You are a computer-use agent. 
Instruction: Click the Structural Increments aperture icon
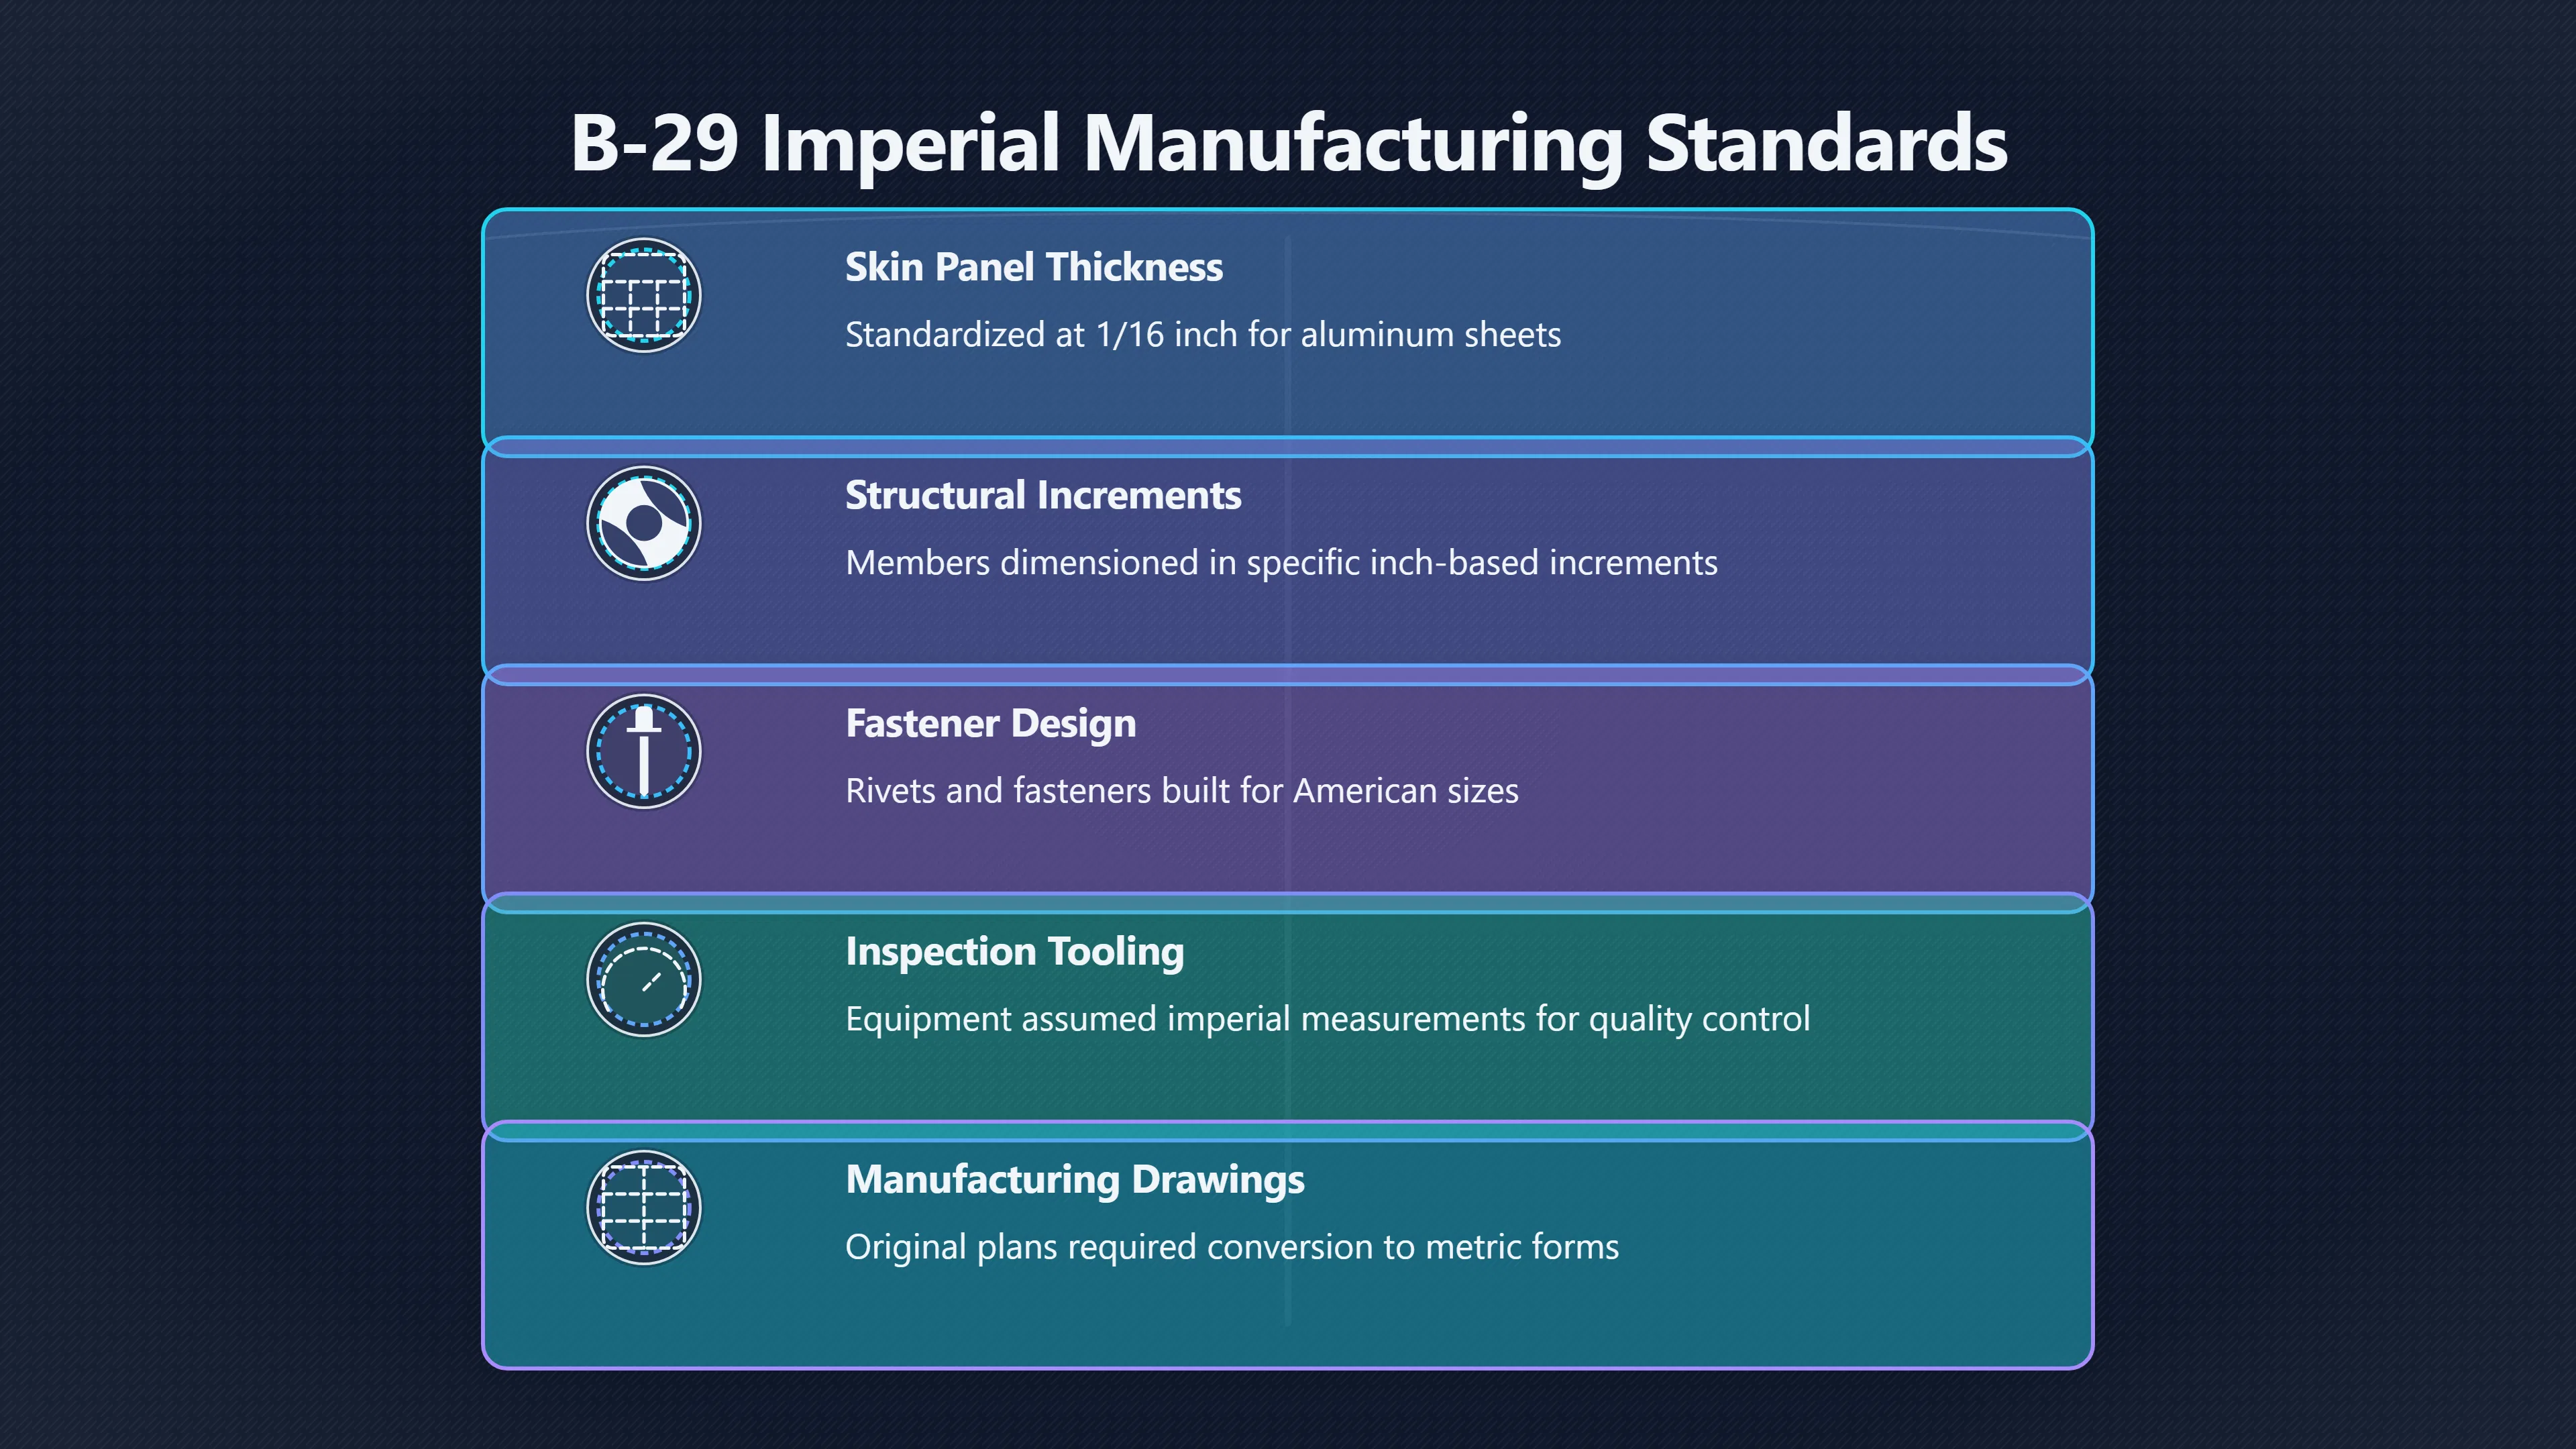click(643, 523)
